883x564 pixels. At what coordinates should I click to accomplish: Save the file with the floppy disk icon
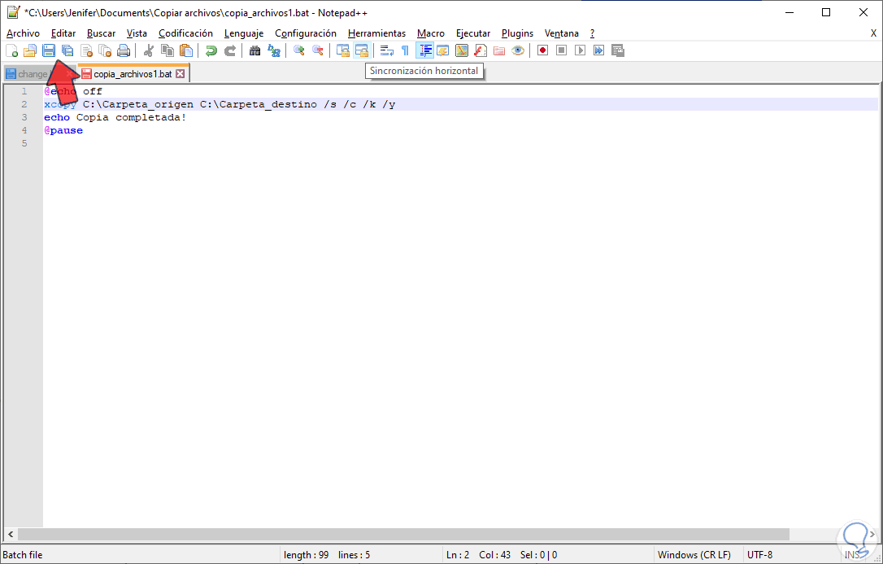click(49, 50)
